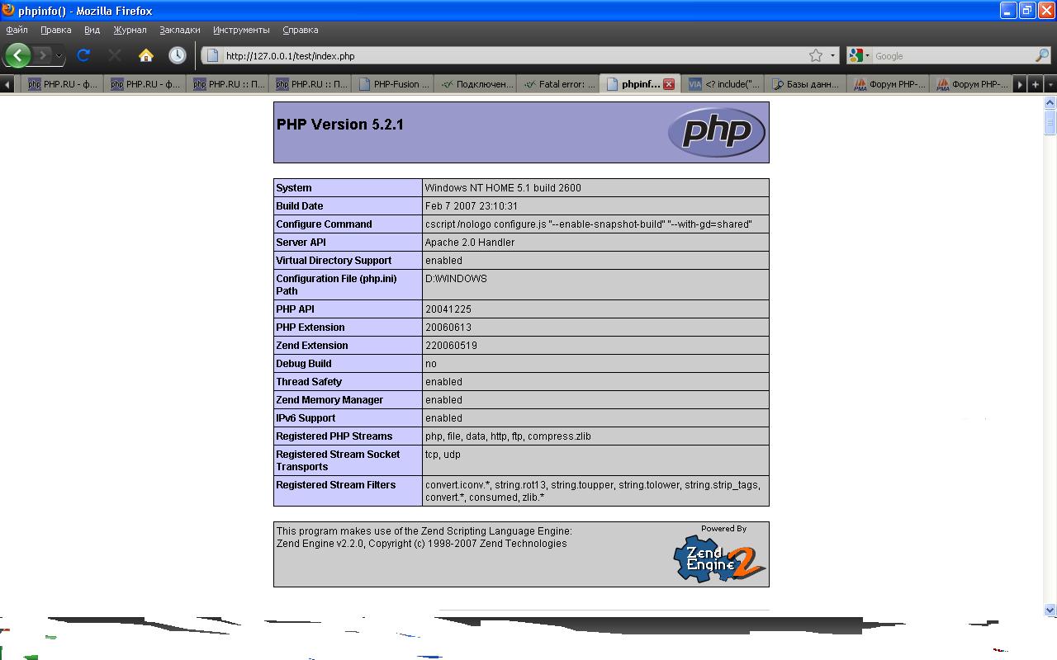Go back with the green Back arrow
The width and height of the screenshot is (1057, 660).
click(x=18, y=55)
